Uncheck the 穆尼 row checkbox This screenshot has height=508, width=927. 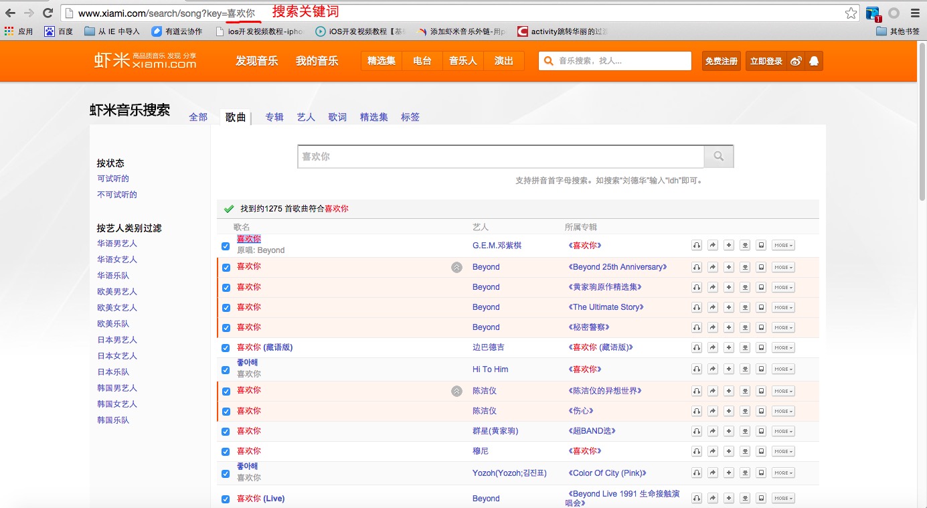click(226, 452)
